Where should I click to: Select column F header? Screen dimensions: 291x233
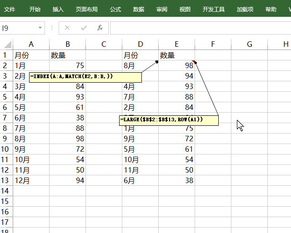point(213,45)
